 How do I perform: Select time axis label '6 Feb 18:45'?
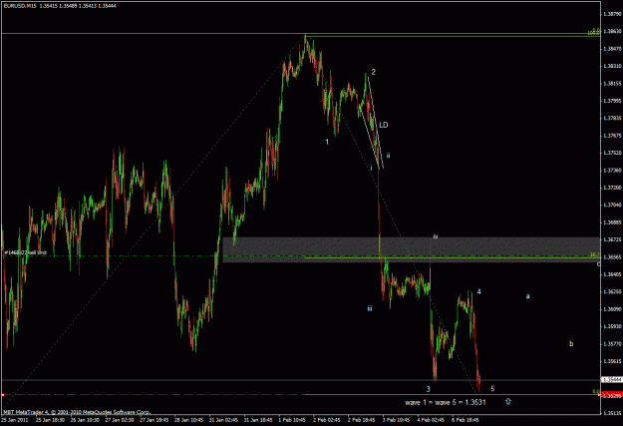(465, 420)
